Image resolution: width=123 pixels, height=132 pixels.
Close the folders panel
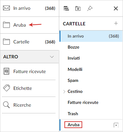tap(116, 9)
